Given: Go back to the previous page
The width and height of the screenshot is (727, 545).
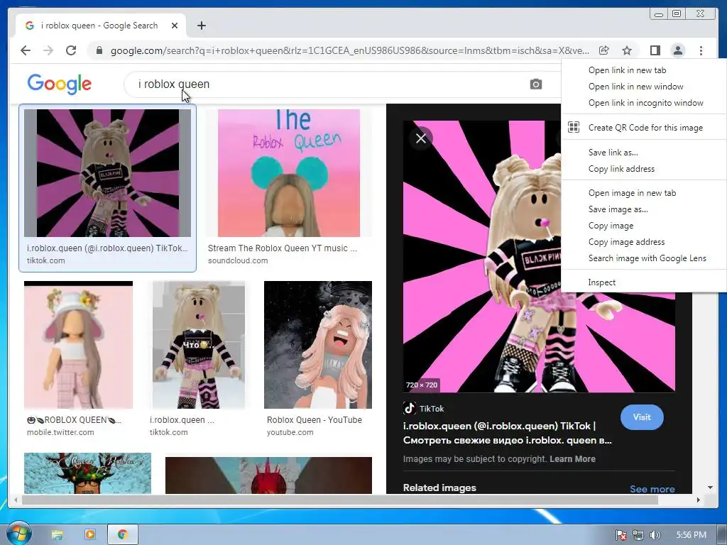Looking at the screenshot, I should [26, 50].
